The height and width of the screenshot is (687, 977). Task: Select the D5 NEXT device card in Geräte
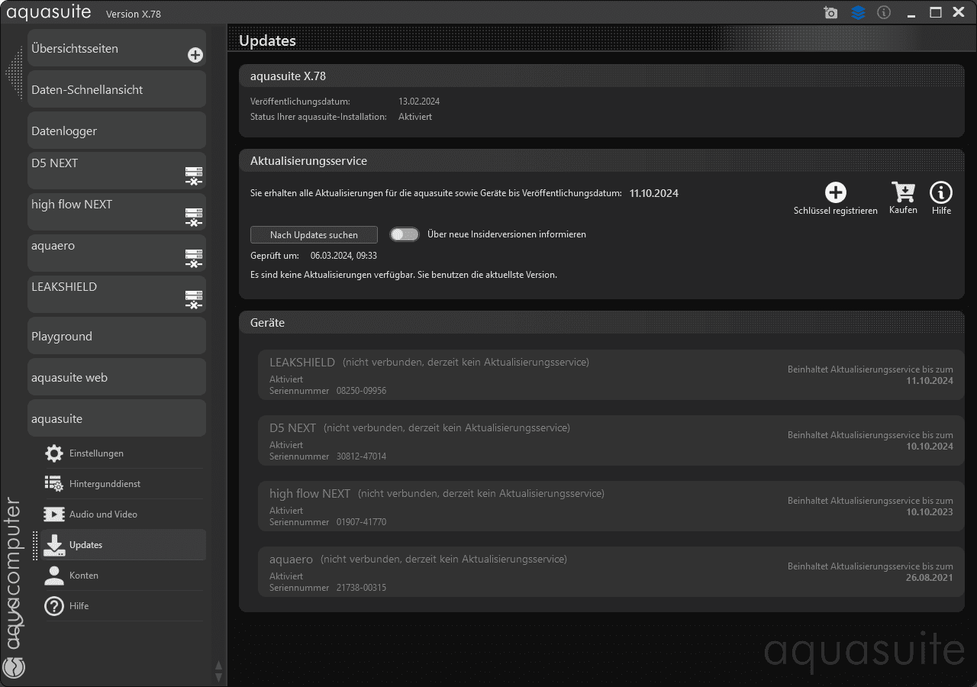(x=611, y=440)
